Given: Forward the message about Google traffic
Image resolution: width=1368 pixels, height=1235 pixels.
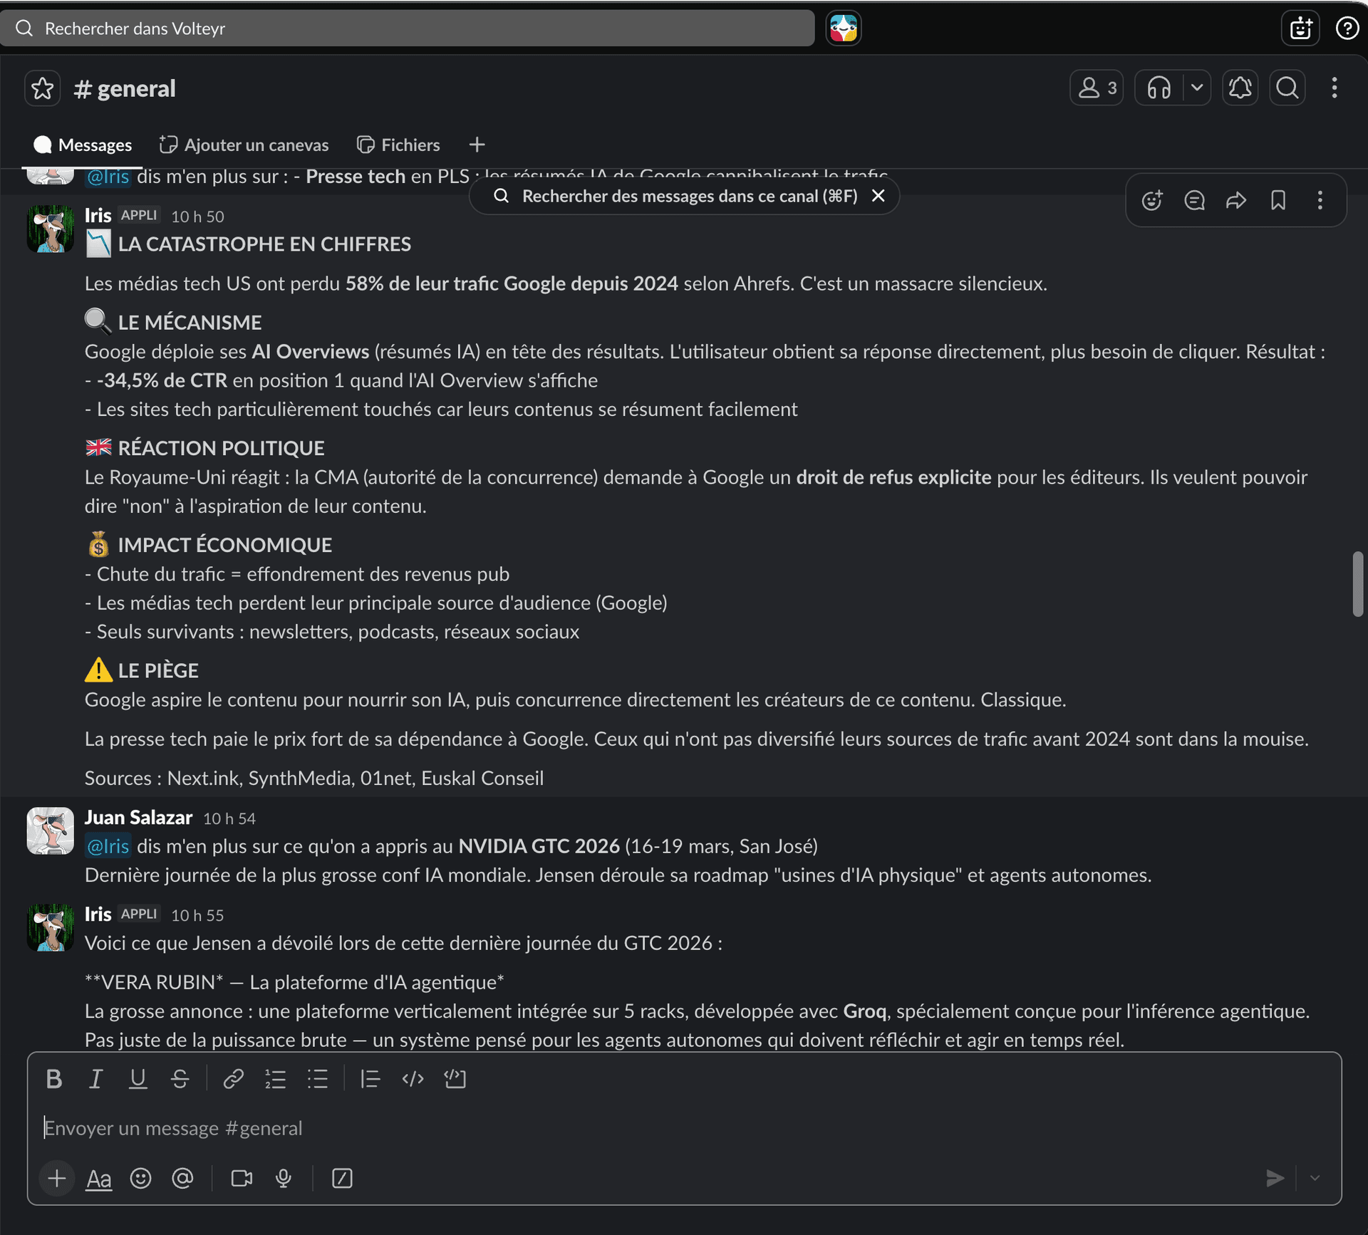Looking at the screenshot, I should pos(1237,200).
